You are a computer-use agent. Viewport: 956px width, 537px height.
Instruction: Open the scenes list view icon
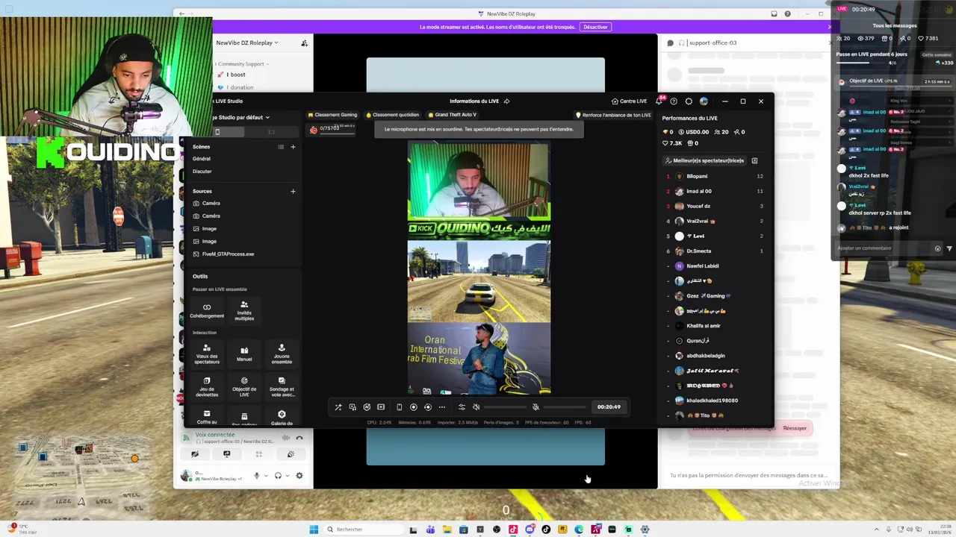pyautogui.click(x=281, y=147)
